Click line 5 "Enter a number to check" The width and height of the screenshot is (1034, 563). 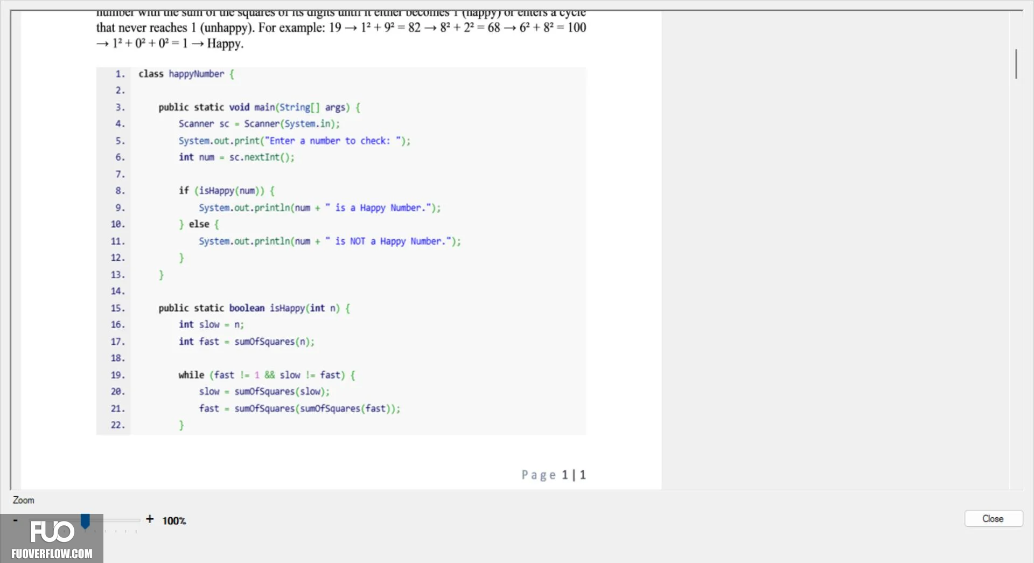295,141
